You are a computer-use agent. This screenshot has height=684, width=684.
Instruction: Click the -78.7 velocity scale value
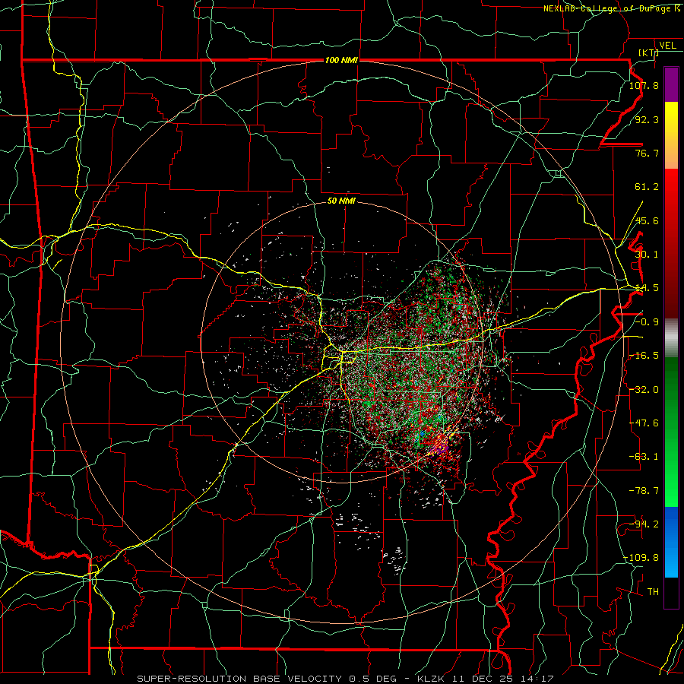(x=644, y=491)
